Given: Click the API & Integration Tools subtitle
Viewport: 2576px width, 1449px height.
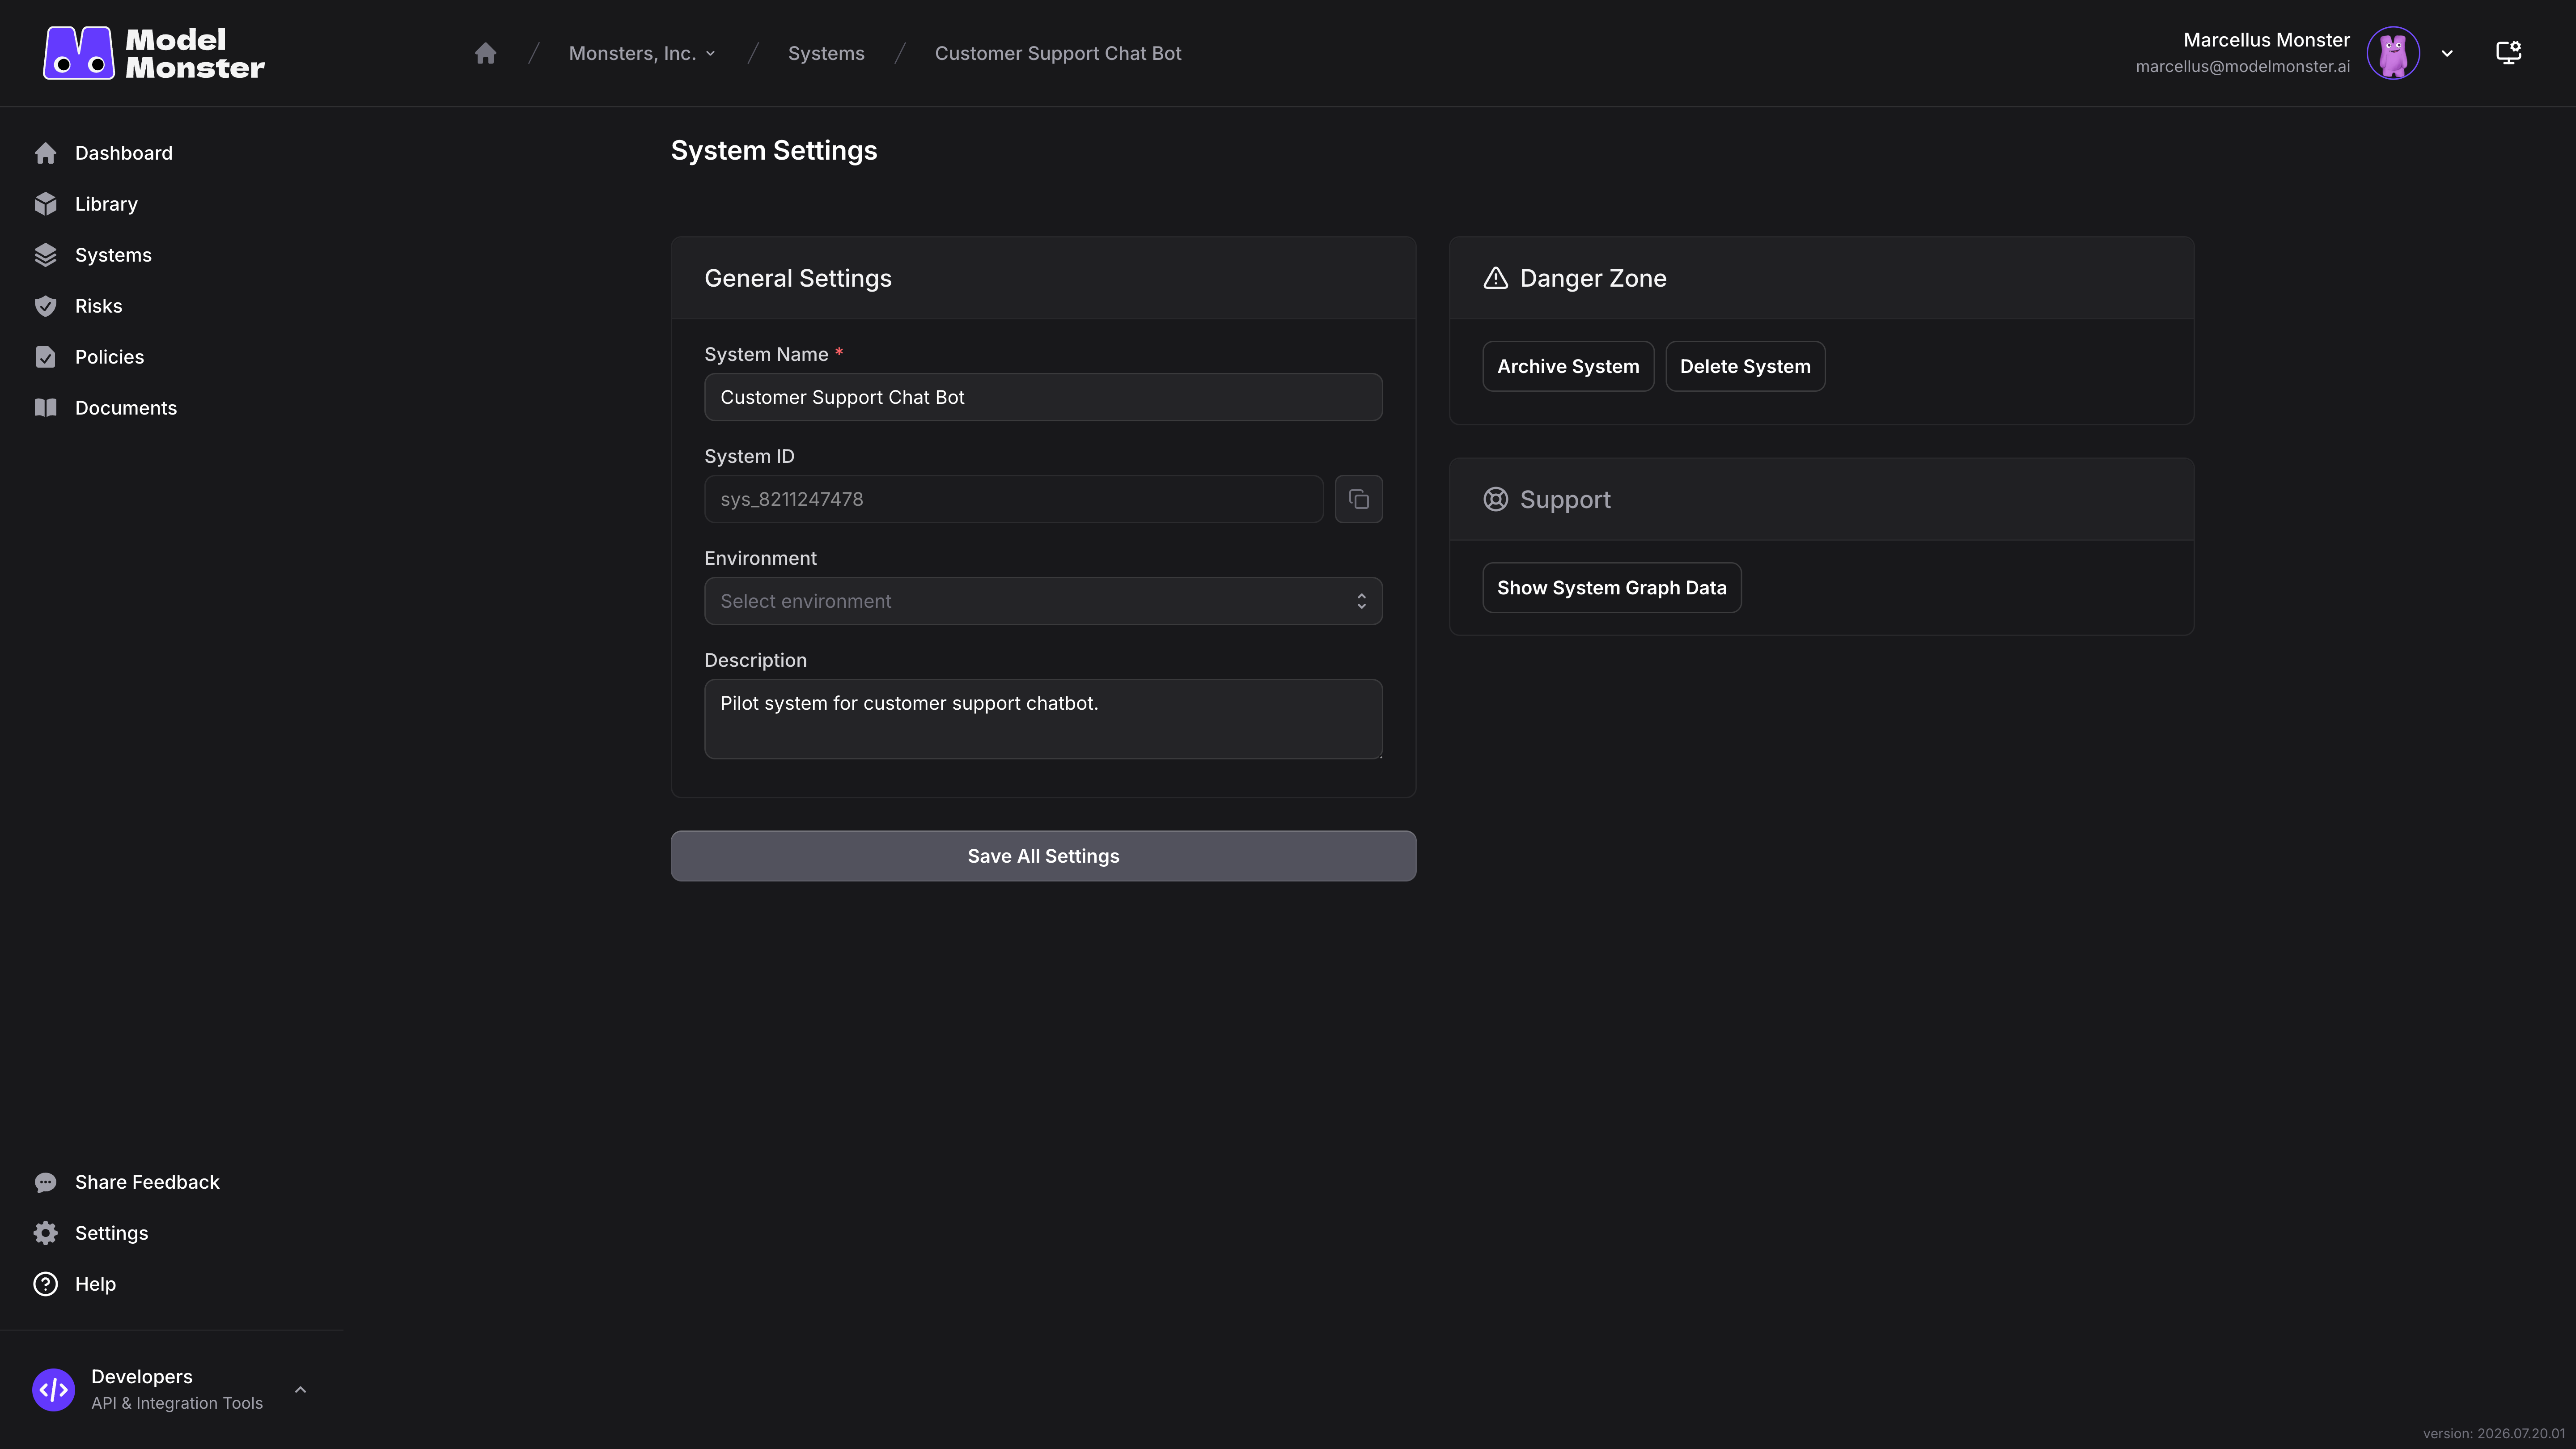Looking at the screenshot, I should (x=177, y=1403).
